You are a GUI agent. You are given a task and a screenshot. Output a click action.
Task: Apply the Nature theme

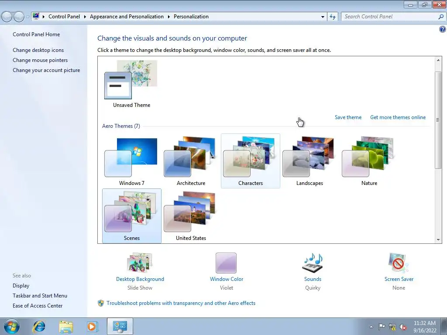pyautogui.click(x=369, y=161)
